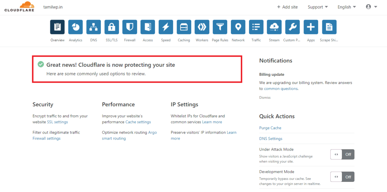Open the Network location pin icon

pos(238,27)
